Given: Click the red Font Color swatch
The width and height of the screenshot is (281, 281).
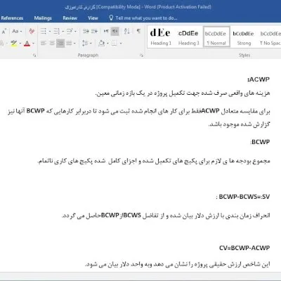Looking at the screenshot, I should point(27,44).
